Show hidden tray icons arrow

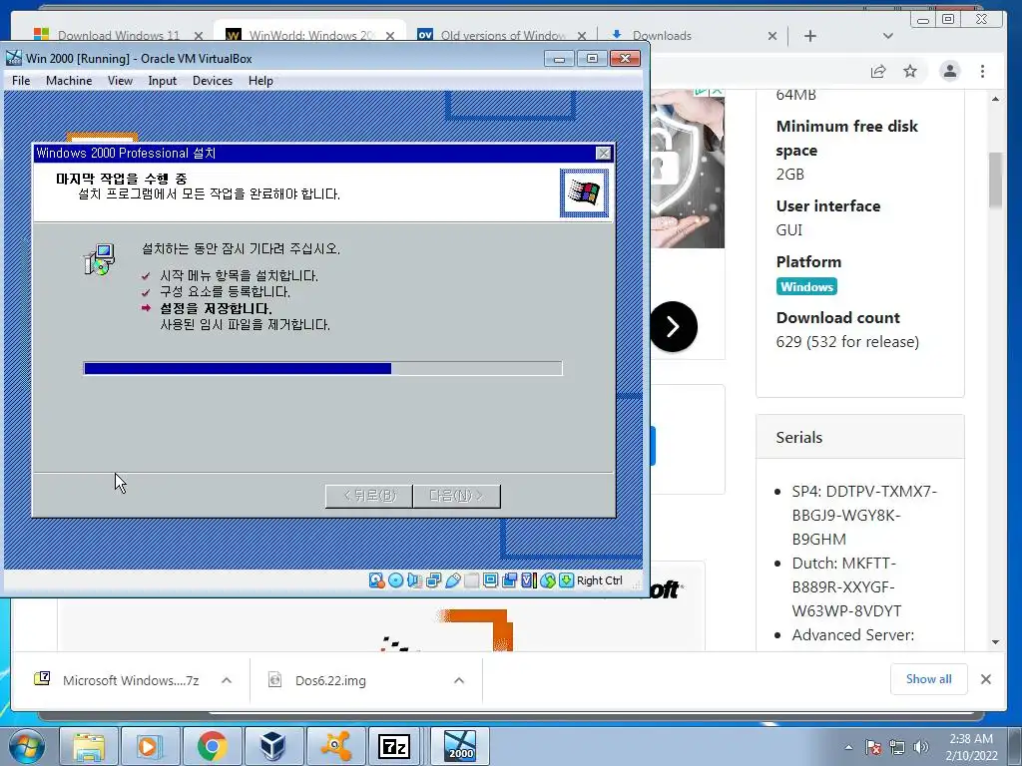click(848, 747)
